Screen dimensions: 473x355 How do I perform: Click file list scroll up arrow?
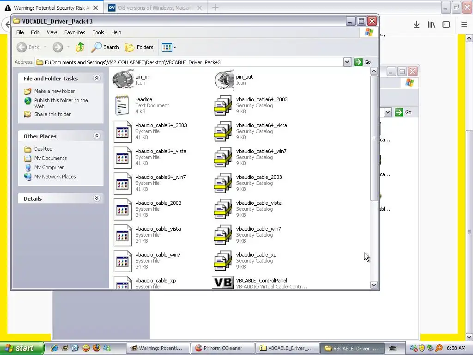[x=374, y=71]
